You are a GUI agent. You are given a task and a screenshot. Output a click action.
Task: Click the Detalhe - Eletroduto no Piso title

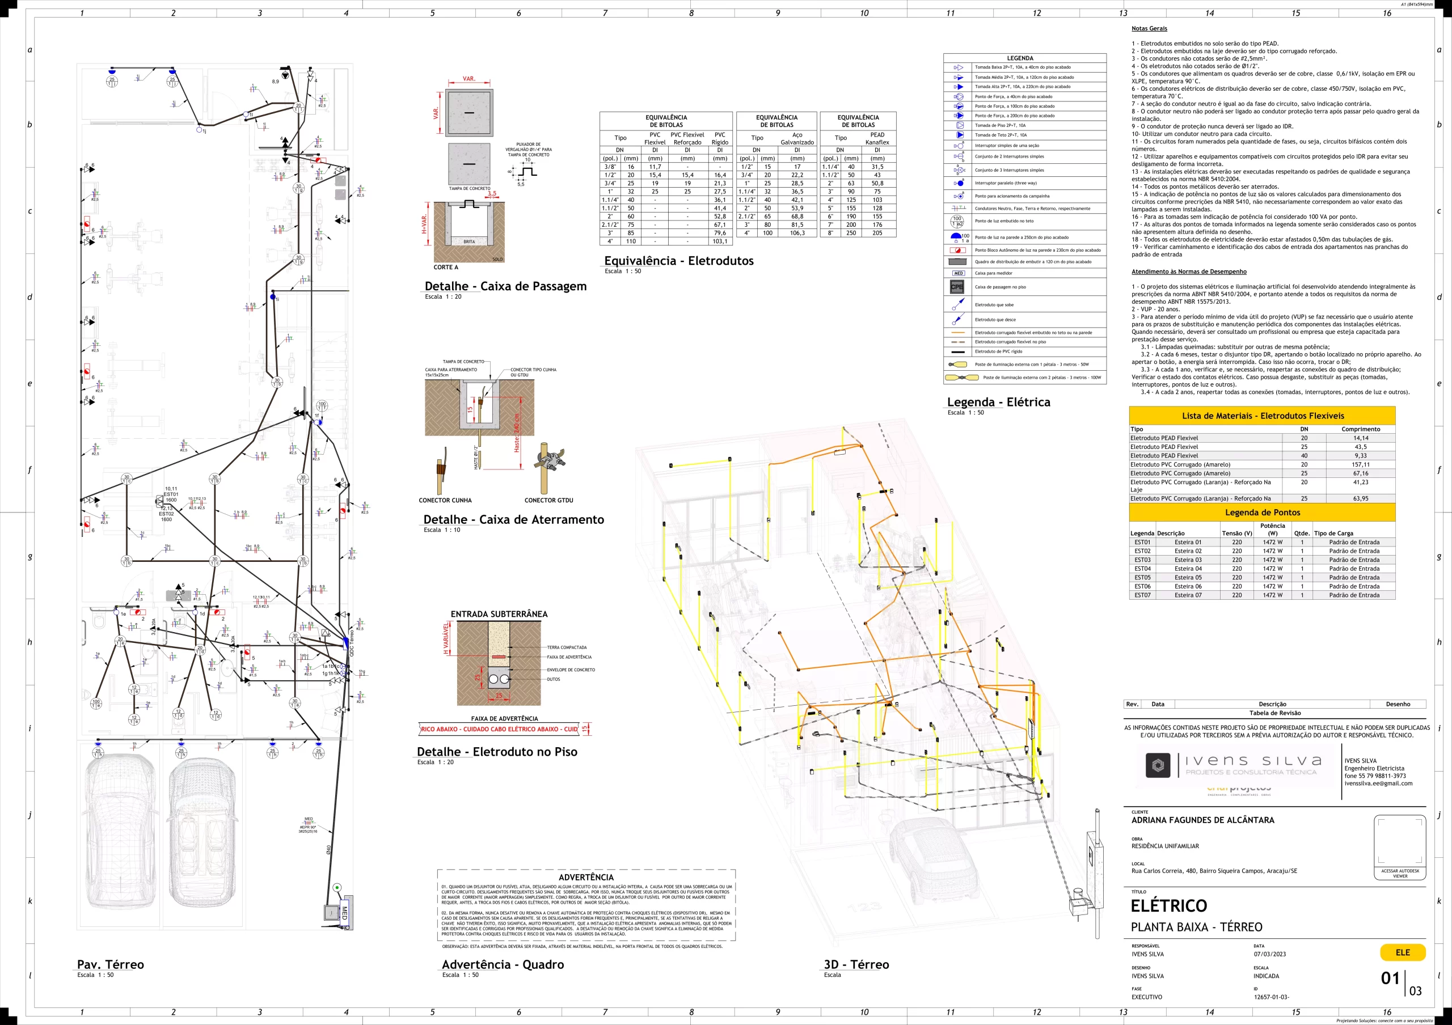pos(497,751)
